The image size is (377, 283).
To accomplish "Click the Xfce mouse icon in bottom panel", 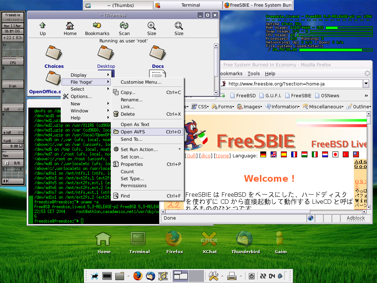I will coord(95,276).
